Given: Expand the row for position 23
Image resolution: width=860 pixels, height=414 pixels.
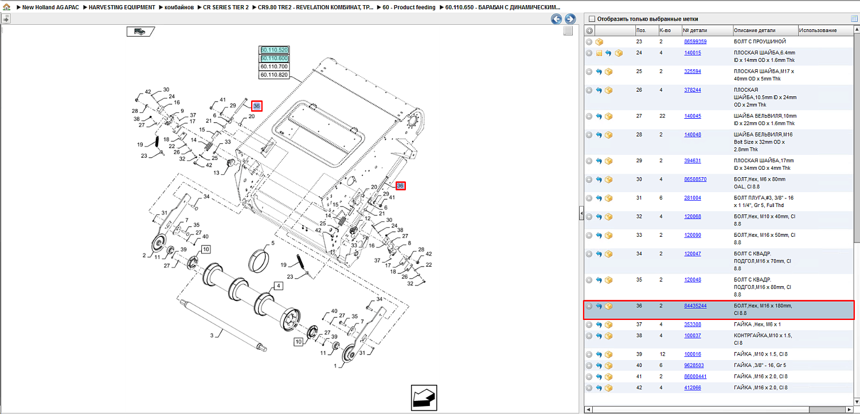Looking at the screenshot, I should coord(589,42).
